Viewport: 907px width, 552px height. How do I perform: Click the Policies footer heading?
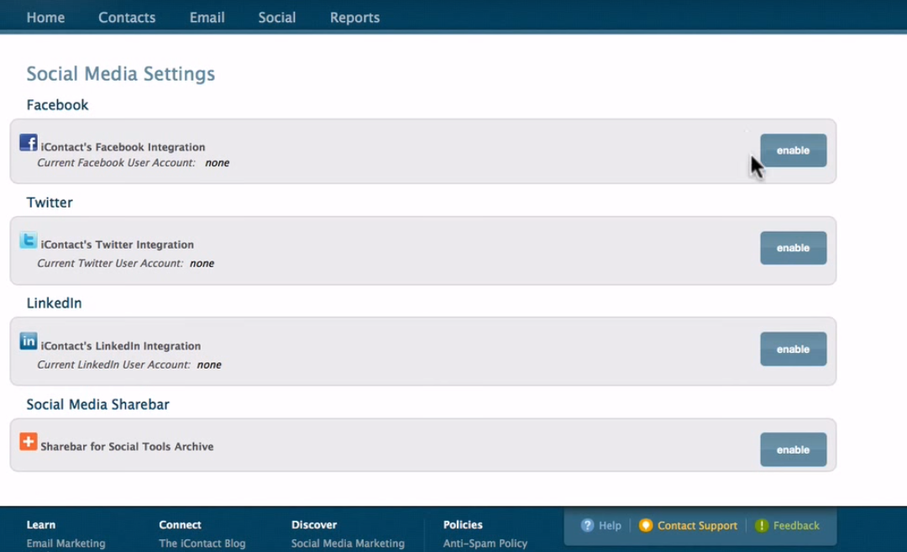click(x=463, y=525)
